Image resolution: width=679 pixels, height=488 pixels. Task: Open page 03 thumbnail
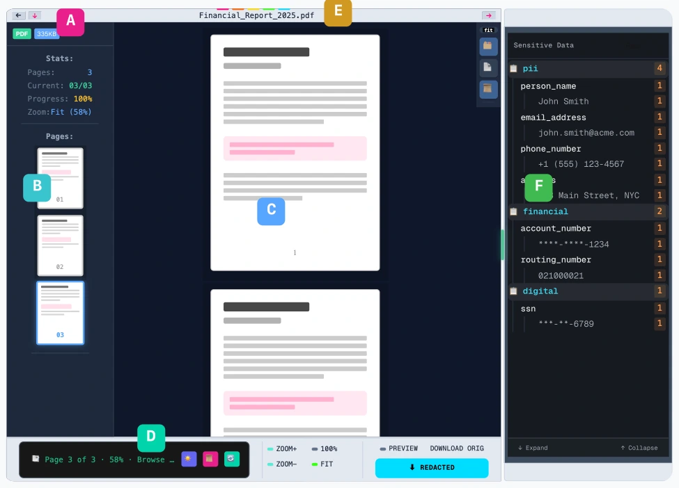(60, 313)
